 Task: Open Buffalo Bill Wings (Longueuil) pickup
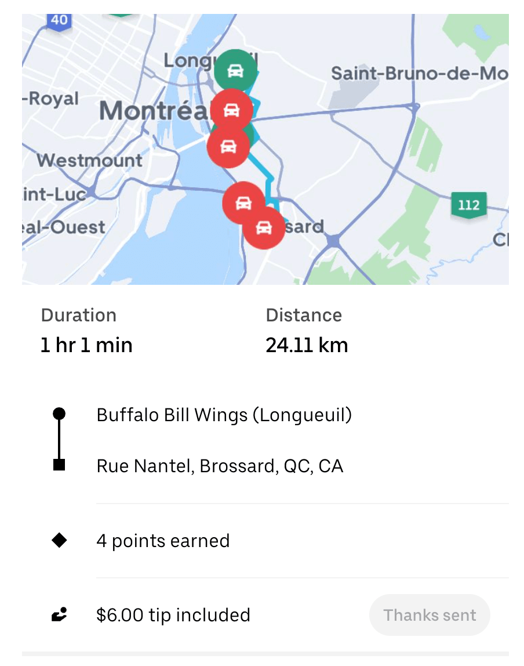pos(224,415)
